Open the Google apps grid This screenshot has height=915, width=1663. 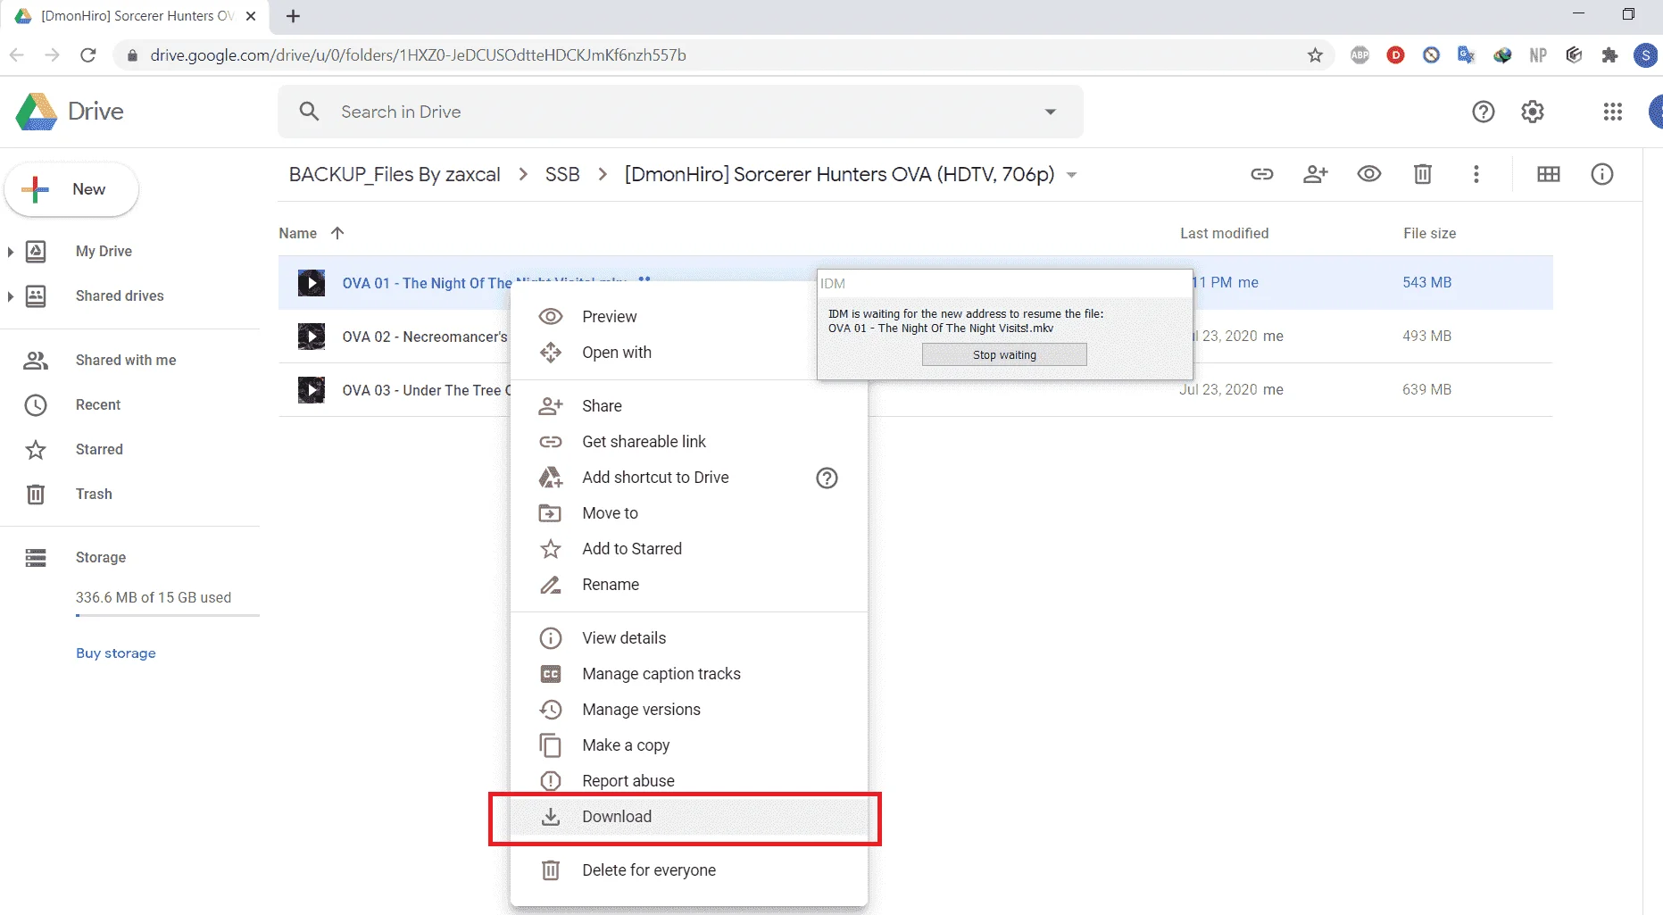coord(1612,112)
